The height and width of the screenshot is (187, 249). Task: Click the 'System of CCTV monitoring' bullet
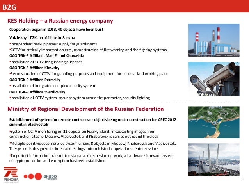(84, 134)
